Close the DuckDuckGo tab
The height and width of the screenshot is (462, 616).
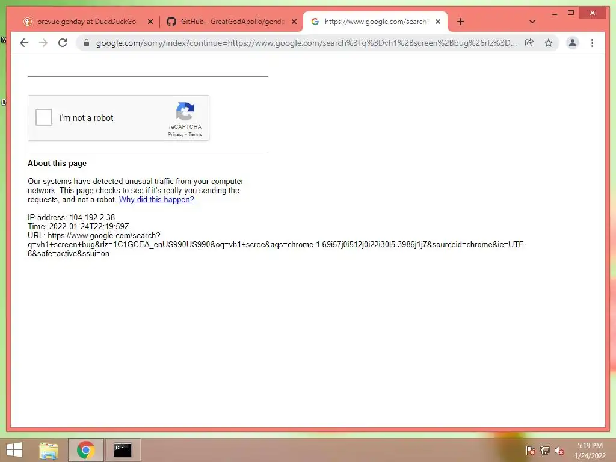tap(150, 22)
